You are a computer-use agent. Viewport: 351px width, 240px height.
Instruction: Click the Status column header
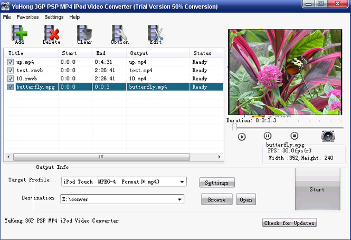pyautogui.click(x=206, y=53)
